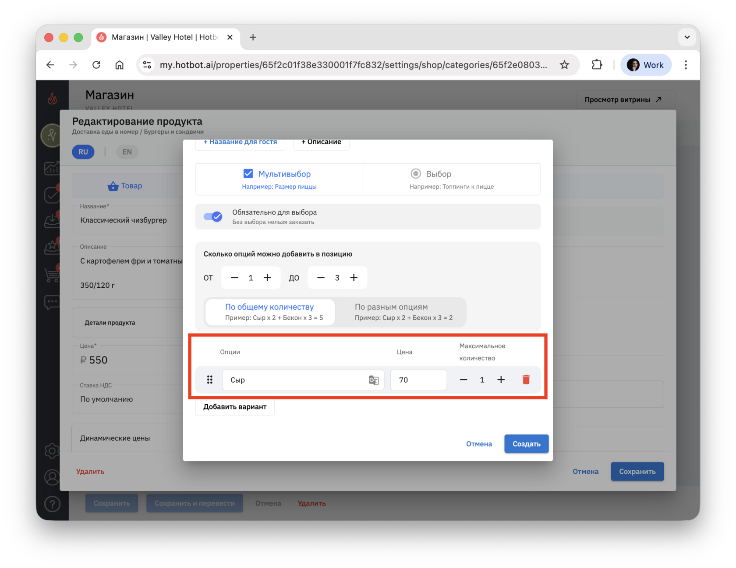The image size is (736, 568).
Task: Click the Сохранить и перевести button
Action: pos(195,504)
